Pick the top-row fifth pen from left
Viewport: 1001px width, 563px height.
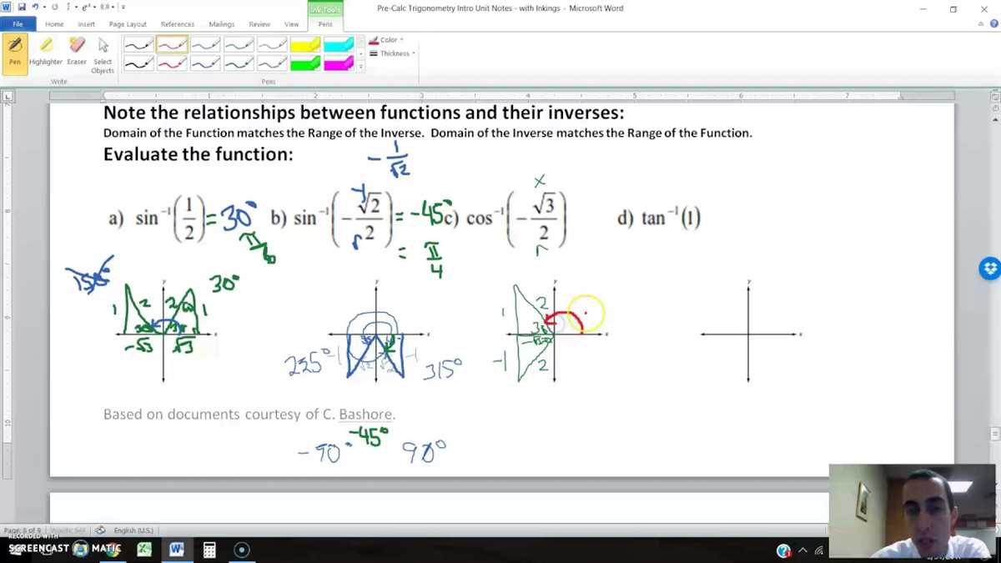click(272, 44)
